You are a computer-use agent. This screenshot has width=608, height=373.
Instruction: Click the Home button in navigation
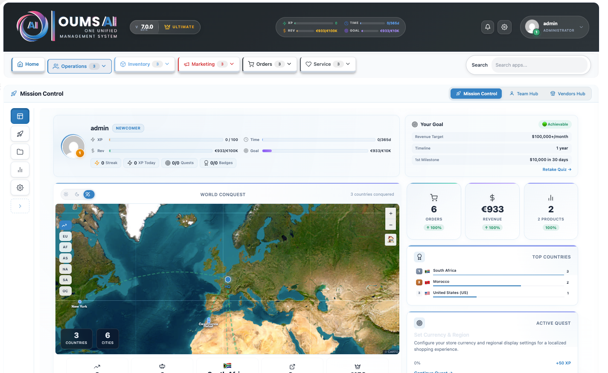click(x=28, y=64)
